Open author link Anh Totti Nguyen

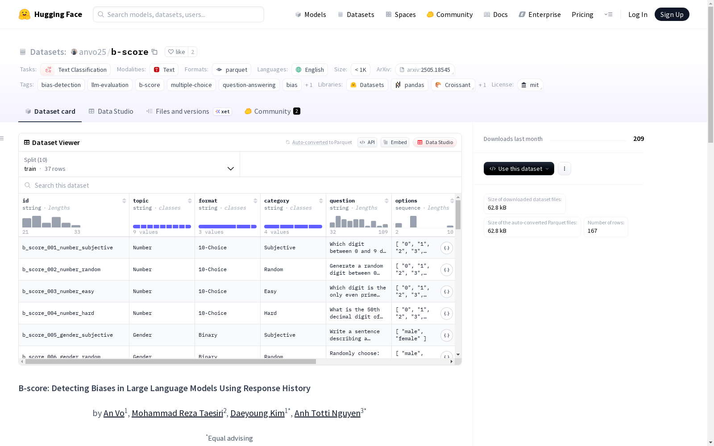point(328,413)
